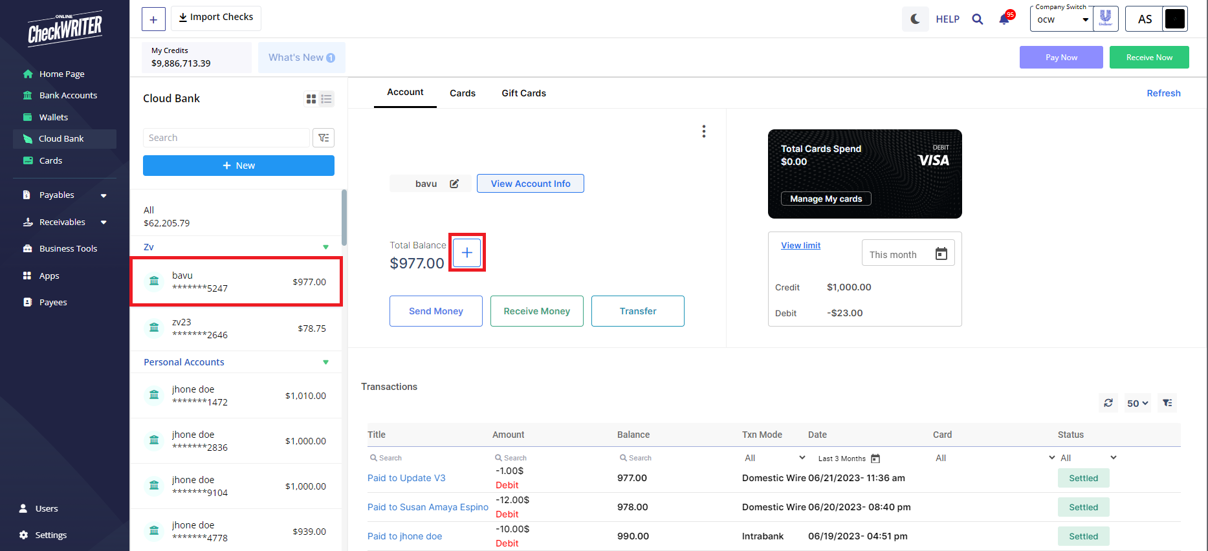This screenshot has height=551, width=1208.
Task: Click the Send Money button
Action: [435, 311]
